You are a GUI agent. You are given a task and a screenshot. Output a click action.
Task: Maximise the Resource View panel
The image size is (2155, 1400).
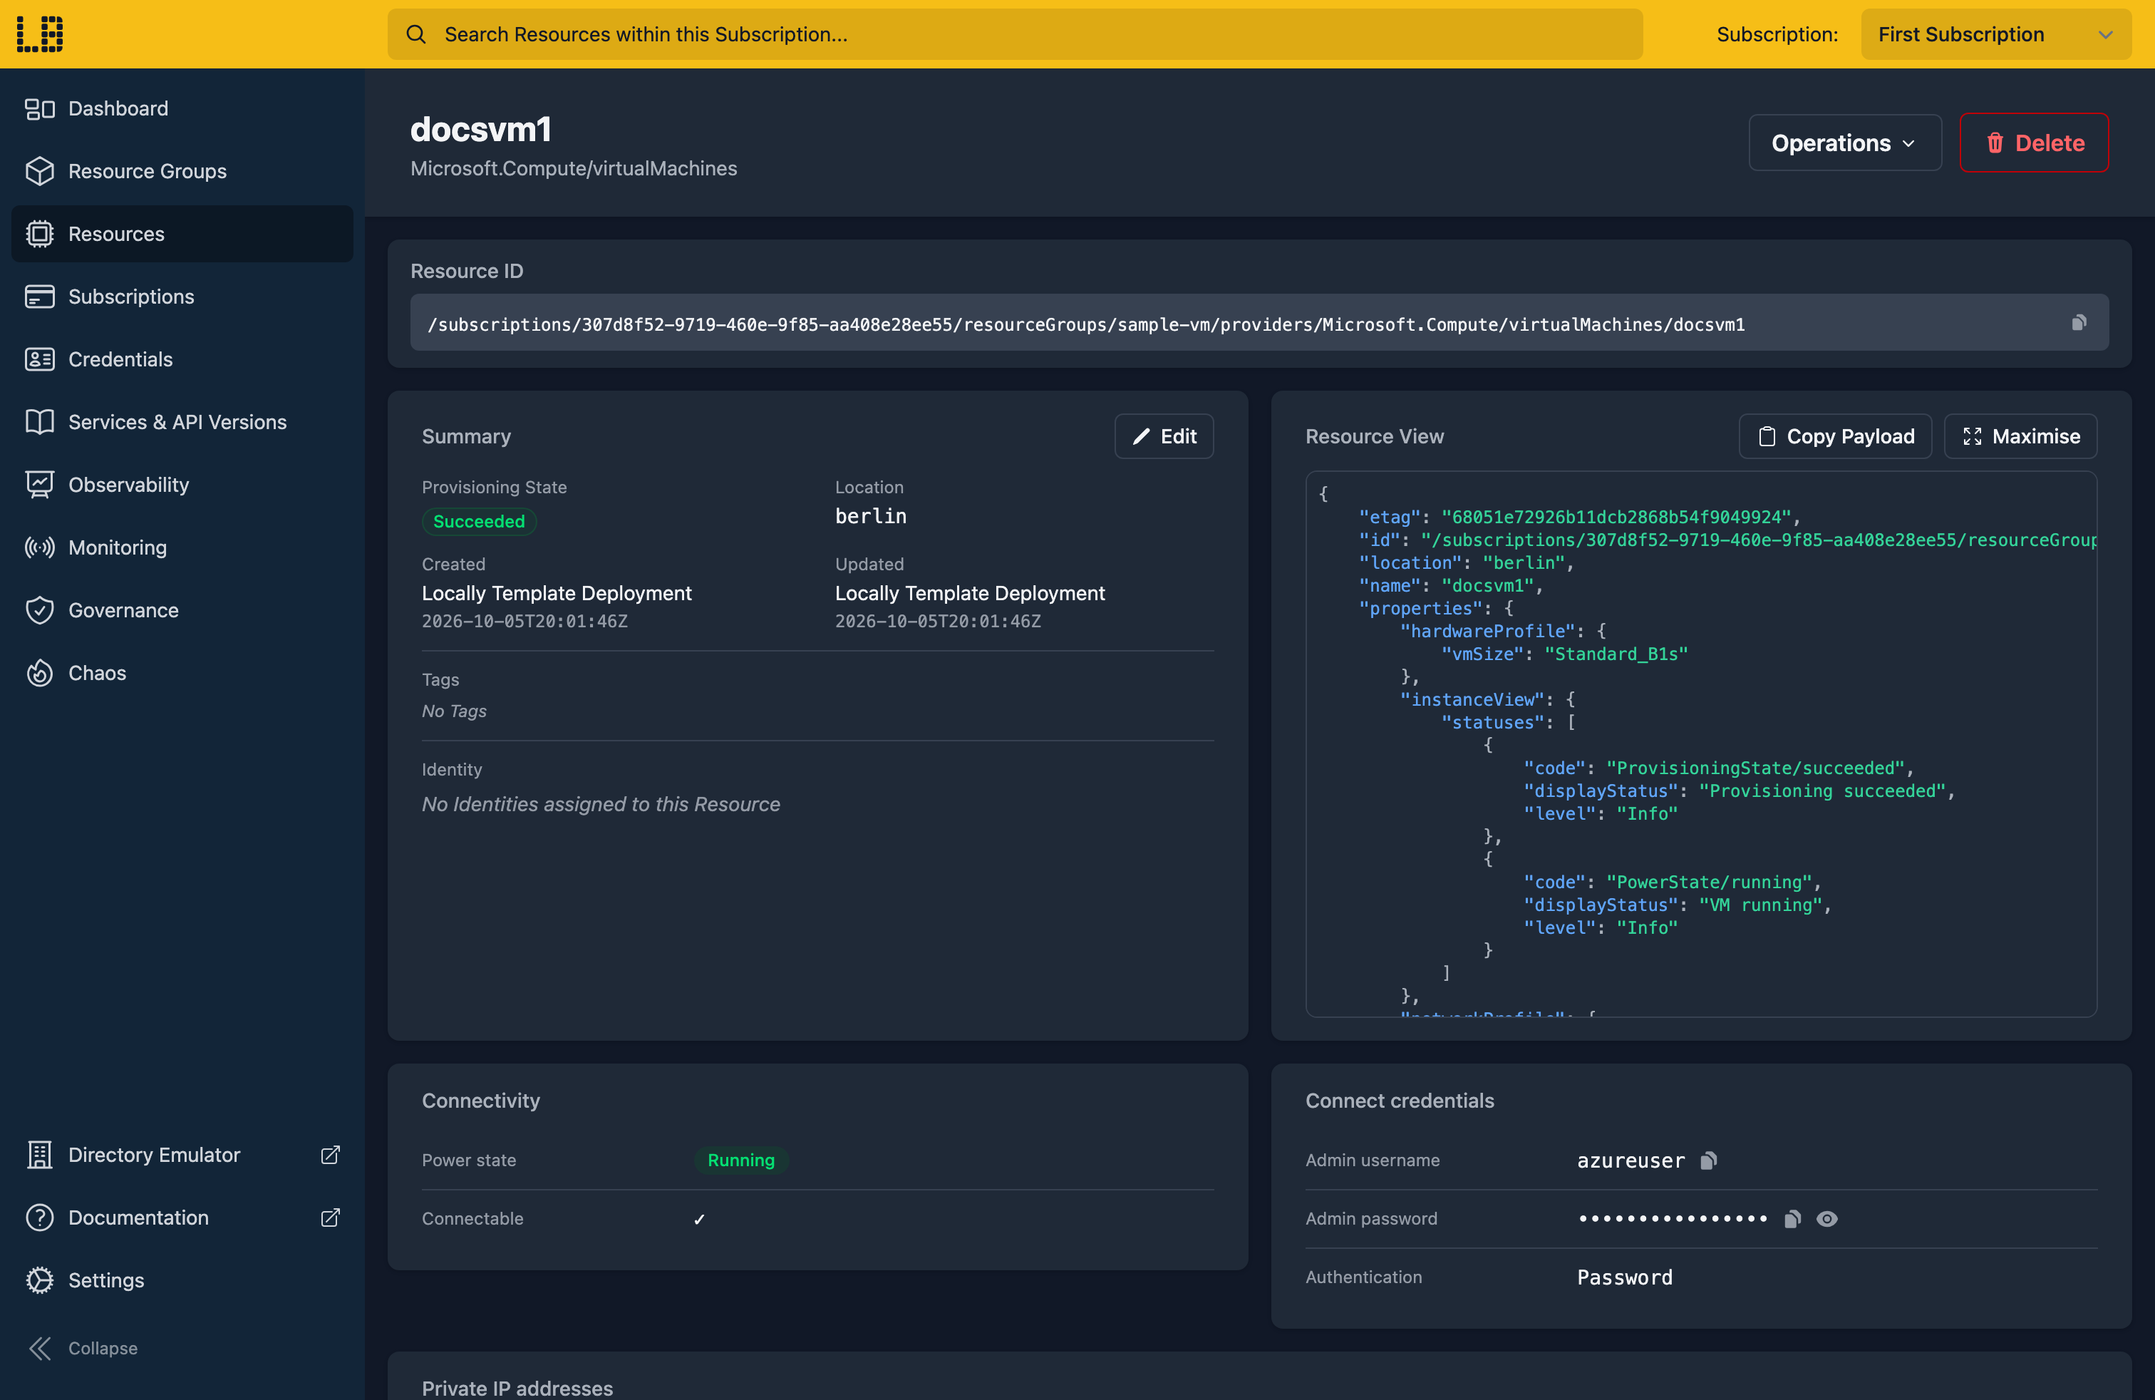click(x=2020, y=436)
